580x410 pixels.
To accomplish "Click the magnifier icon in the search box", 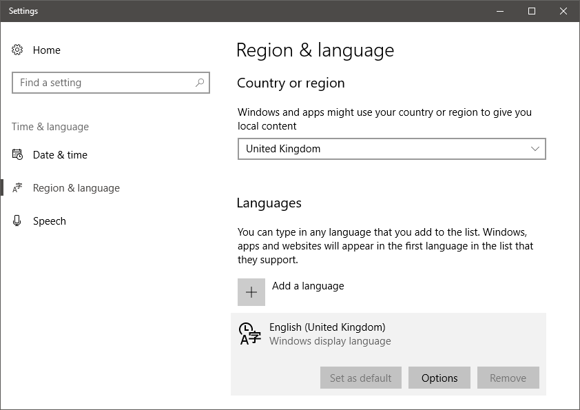I will coord(200,83).
